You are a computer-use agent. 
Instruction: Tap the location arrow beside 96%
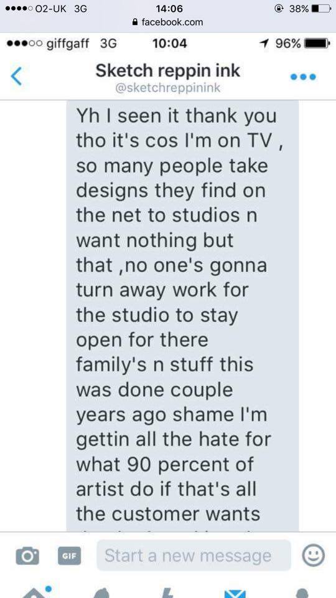pyautogui.click(x=263, y=44)
